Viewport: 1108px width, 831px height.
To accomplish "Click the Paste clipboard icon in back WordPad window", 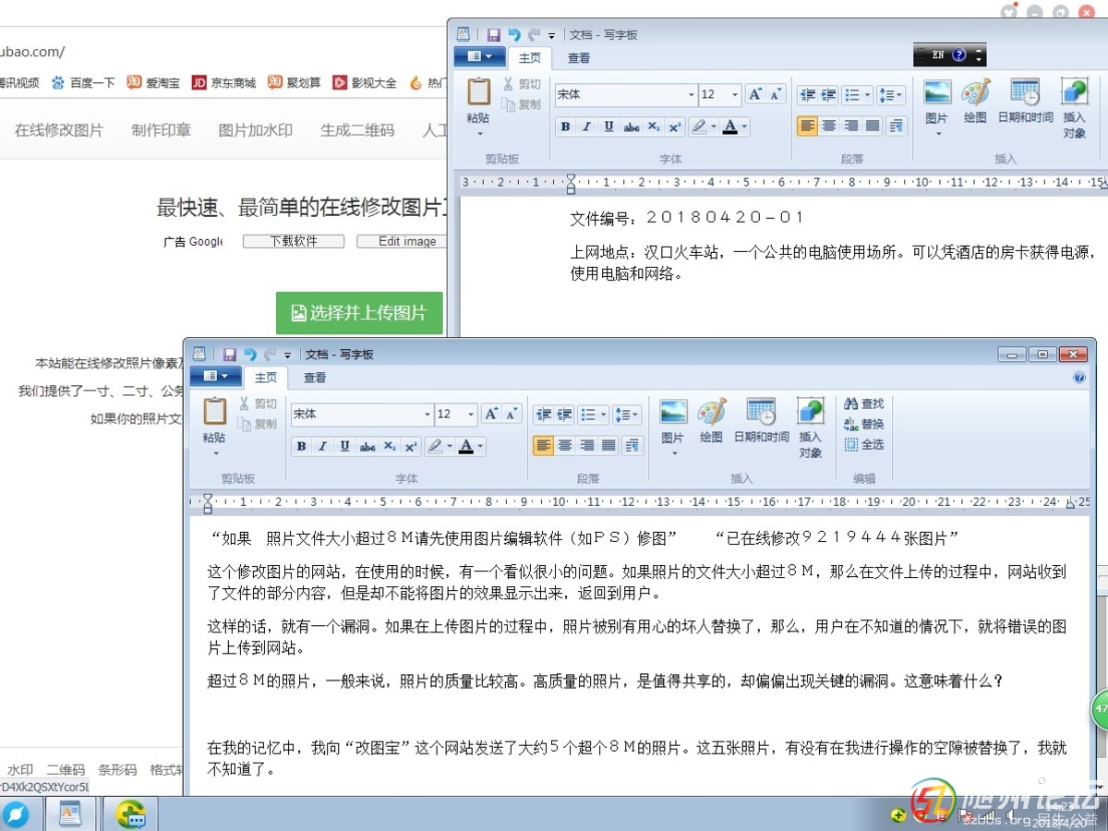I will pyautogui.click(x=478, y=100).
